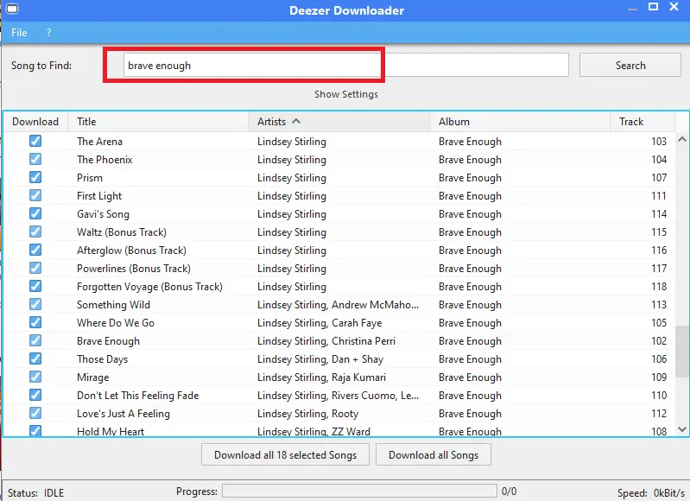Uncheck download box for Powerlines (Bonus Track)
Image resolution: width=690 pixels, height=501 pixels.
pyautogui.click(x=35, y=268)
